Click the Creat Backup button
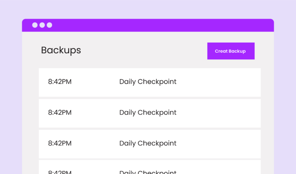296x174 pixels. (231, 51)
